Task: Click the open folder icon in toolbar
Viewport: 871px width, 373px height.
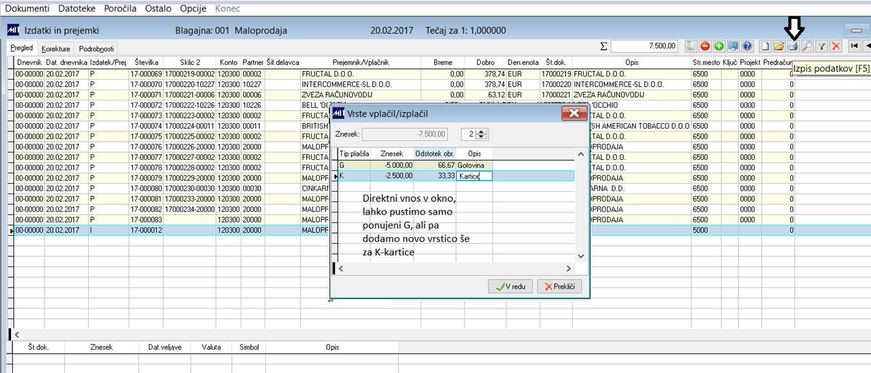Action: coord(779,46)
